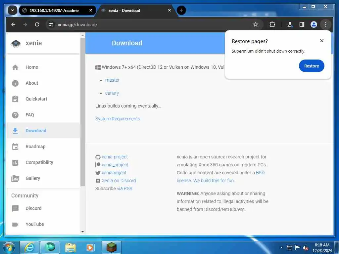Open the Minecraft block taskbar icon
This screenshot has width=339, height=254.
pyautogui.click(x=111, y=247)
